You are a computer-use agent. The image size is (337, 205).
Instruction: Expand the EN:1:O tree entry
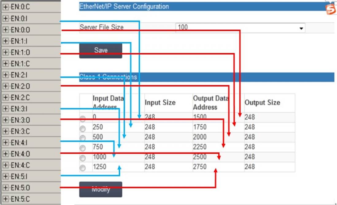point(6,52)
